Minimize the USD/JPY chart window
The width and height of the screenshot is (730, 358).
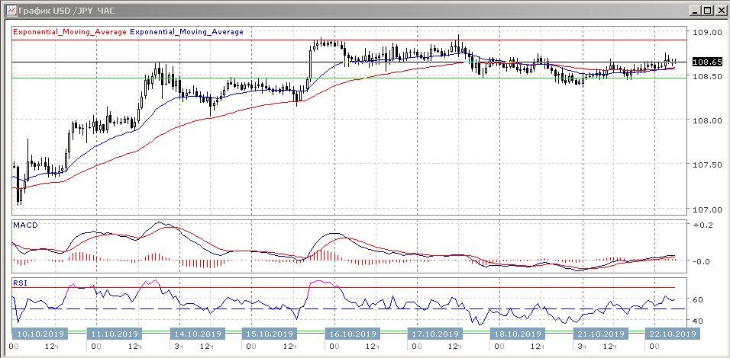pos(694,11)
